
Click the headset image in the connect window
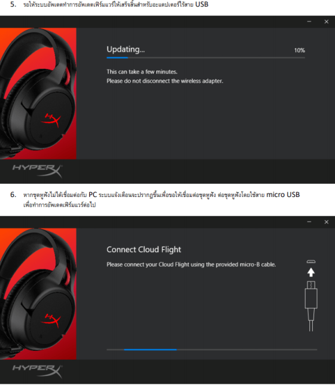coord(38,294)
